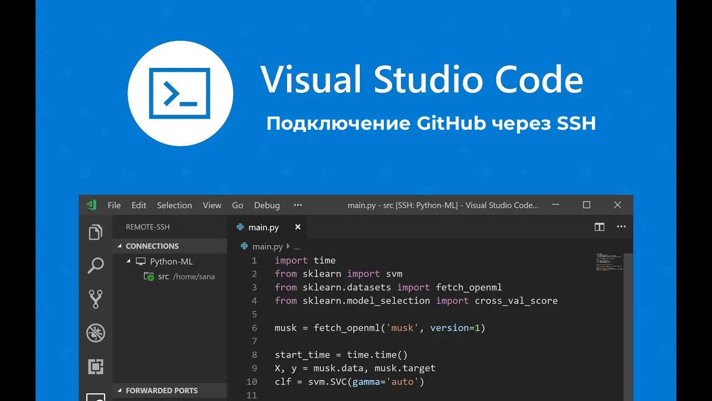Close the VS Code window
The width and height of the screenshot is (712, 401).
pos(617,205)
